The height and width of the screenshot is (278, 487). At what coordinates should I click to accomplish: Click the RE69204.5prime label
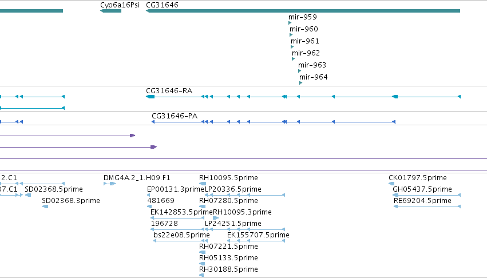[x=422, y=201]
